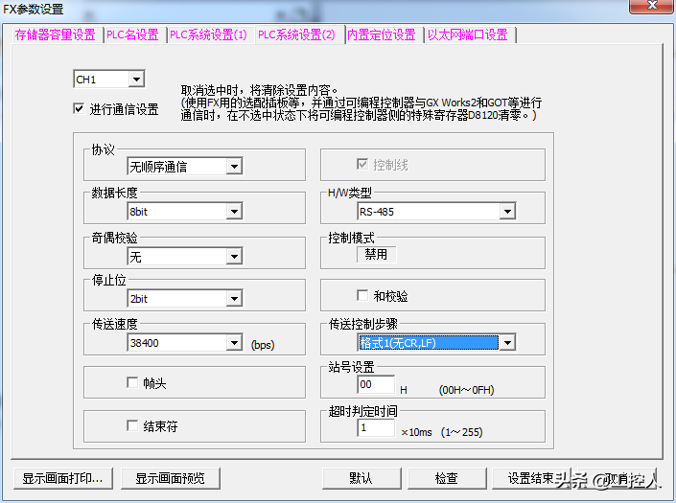Open the 数据长度 8bit dropdown
The image size is (676, 503).
(x=234, y=212)
